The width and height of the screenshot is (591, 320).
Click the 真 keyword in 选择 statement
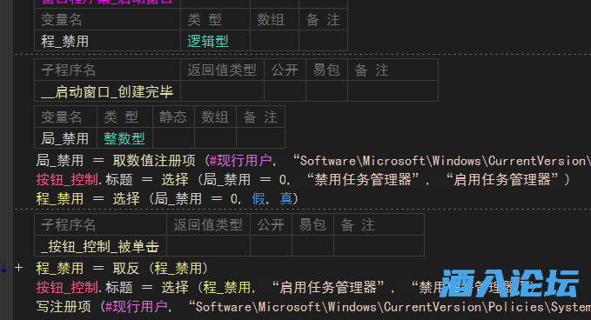286,198
